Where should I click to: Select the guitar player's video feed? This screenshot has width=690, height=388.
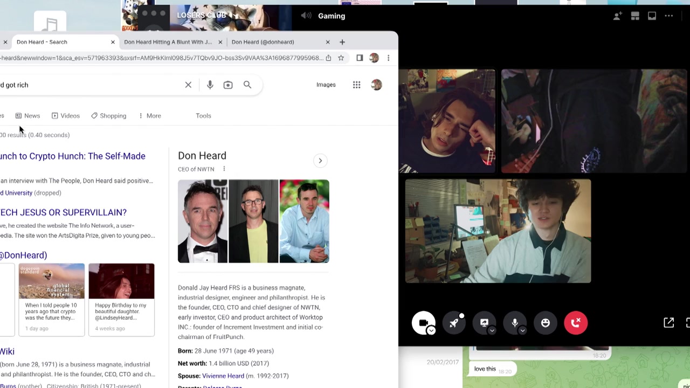coord(594,121)
